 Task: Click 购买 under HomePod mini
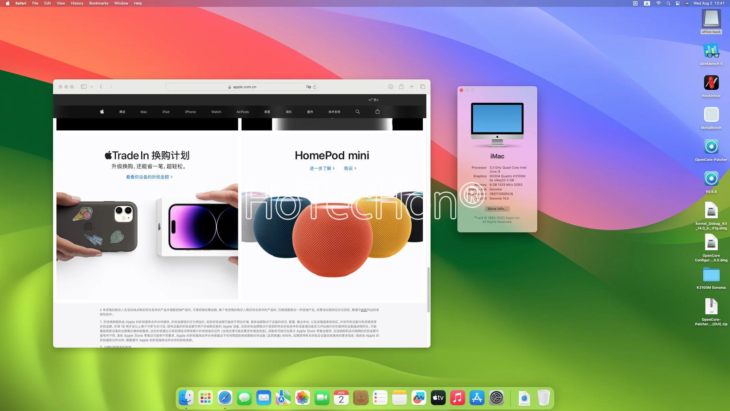click(x=350, y=169)
